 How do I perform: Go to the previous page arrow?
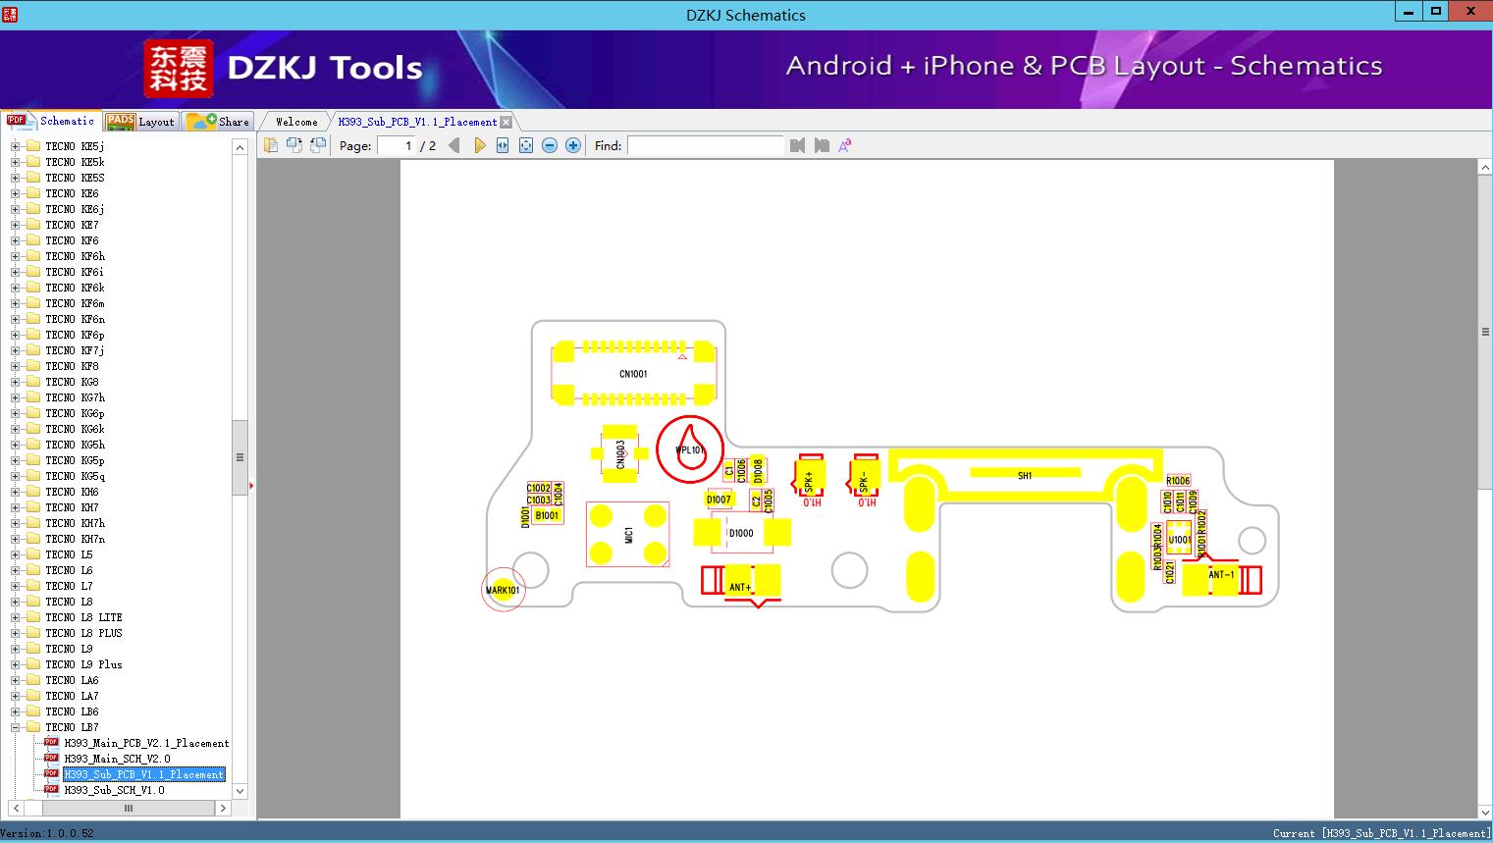(454, 145)
